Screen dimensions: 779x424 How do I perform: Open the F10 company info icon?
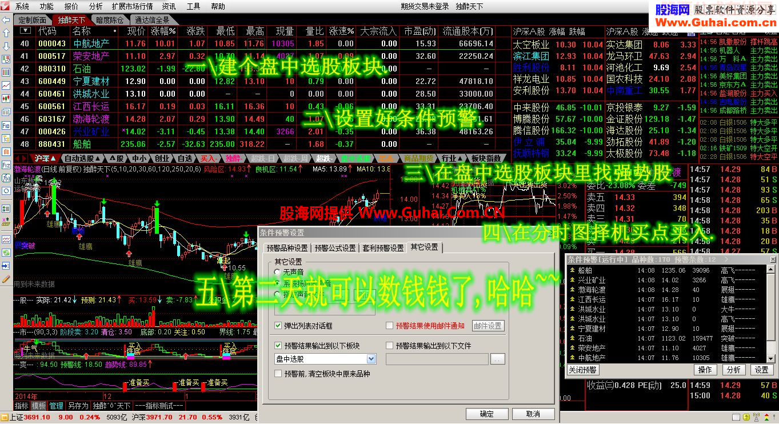coord(6,125)
